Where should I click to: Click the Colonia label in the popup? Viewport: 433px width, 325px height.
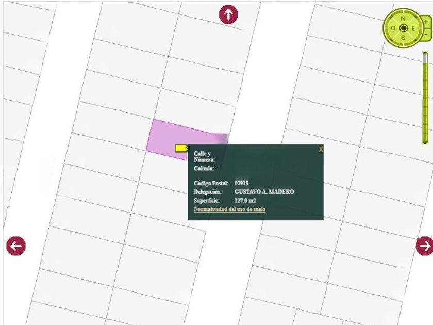pyautogui.click(x=204, y=168)
